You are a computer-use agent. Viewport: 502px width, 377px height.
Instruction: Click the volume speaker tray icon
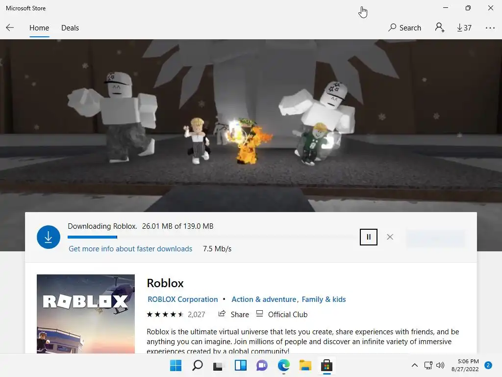(x=440, y=365)
